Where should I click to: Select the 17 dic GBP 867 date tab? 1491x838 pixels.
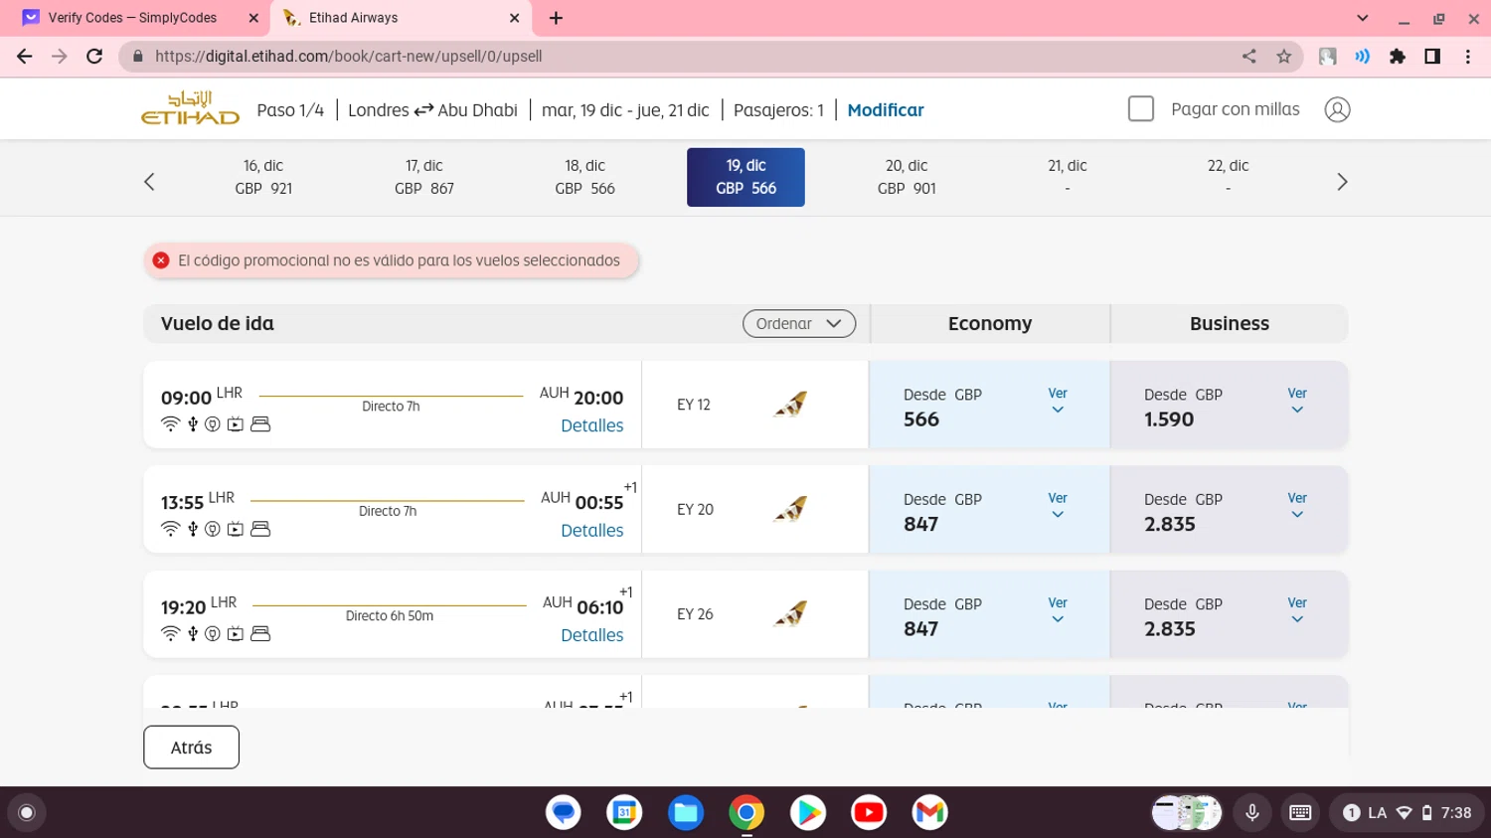pos(424,177)
